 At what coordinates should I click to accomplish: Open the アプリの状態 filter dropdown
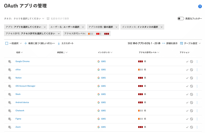[103, 27]
